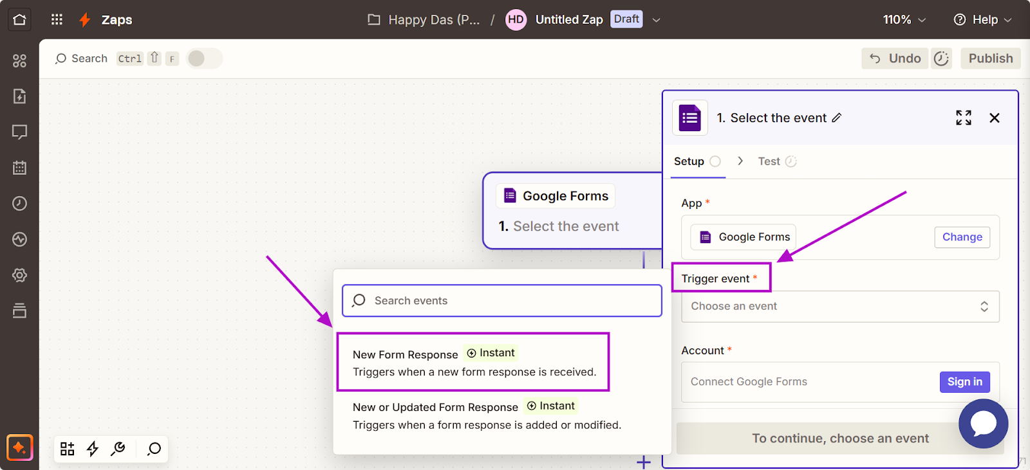Click the Search events field
Screen dimensions: 1030x470
(502, 301)
